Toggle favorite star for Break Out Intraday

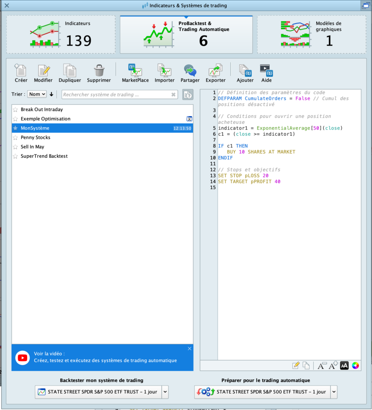click(x=16, y=110)
